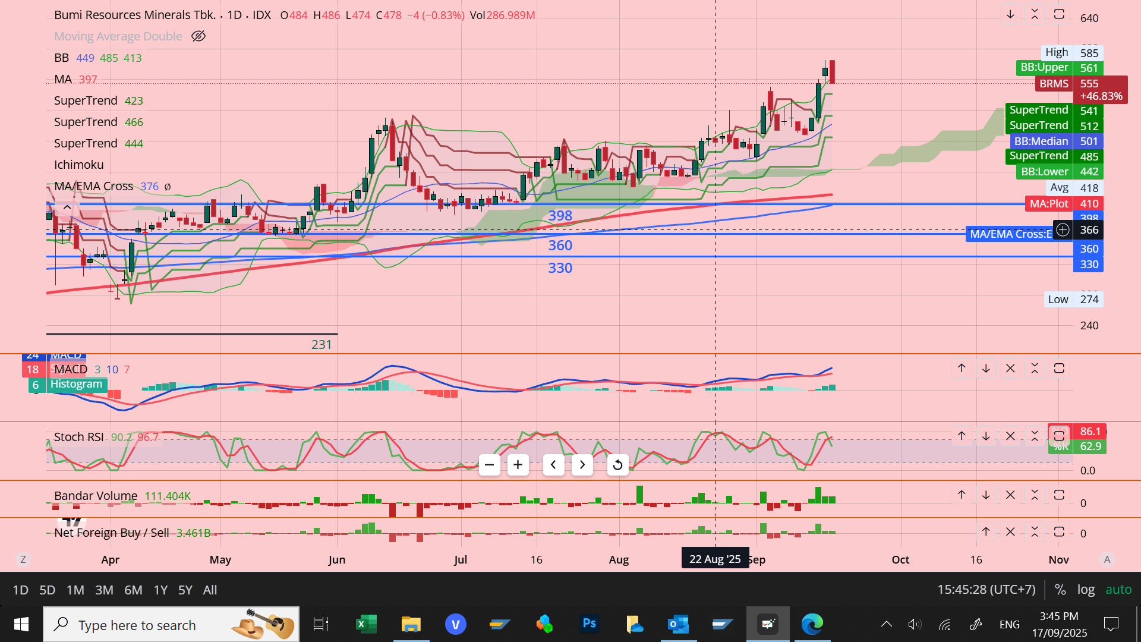Viewport: 1141px width, 642px height.
Task: Toggle log scale mode
Action: (x=1086, y=590)
